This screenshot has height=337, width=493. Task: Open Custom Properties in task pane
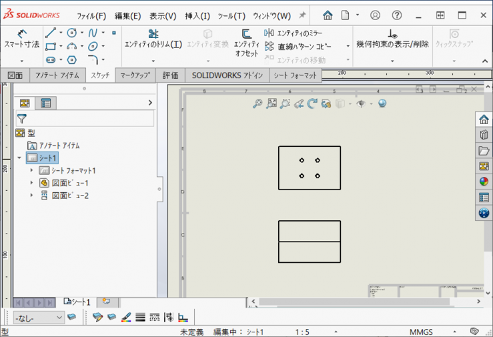484,198
